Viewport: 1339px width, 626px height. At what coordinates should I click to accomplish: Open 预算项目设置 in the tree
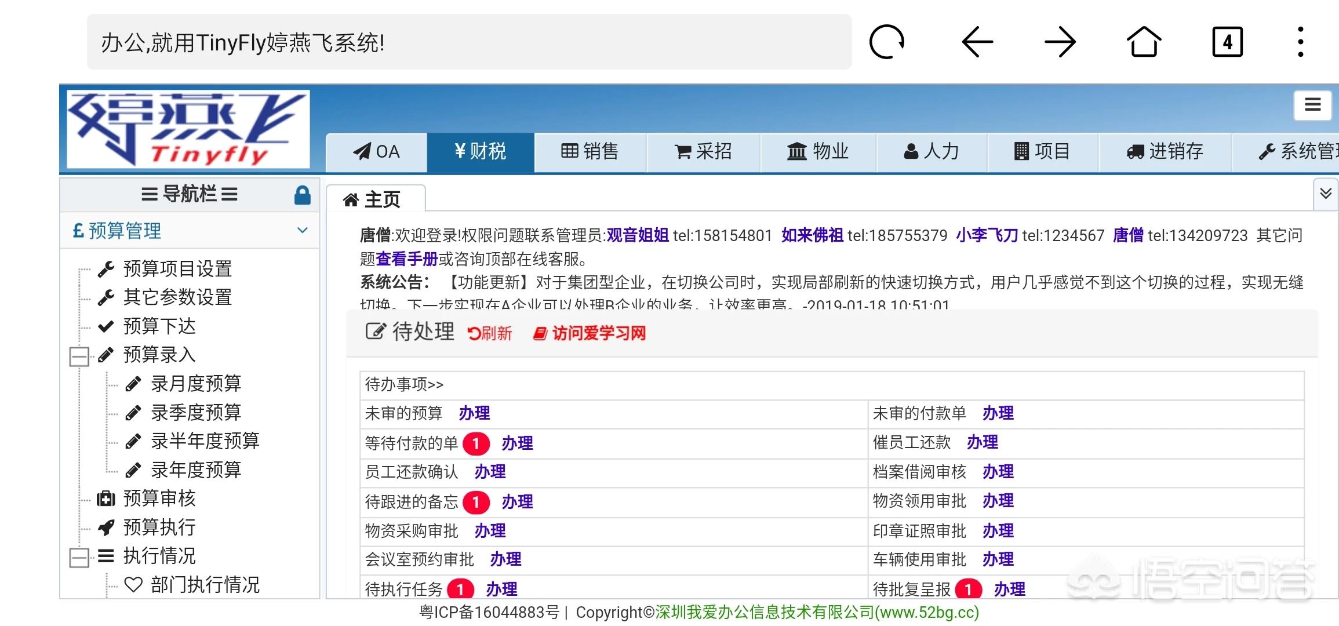click(177, 269)
